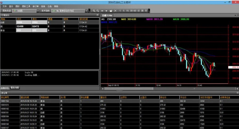Select the 连接状态 tab

[x=5, y=88]
